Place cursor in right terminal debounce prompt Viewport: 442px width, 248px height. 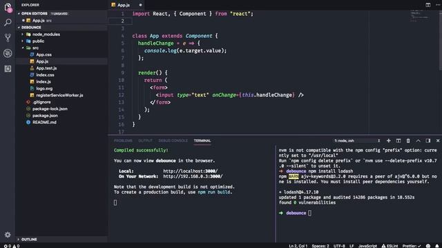coord(310,213)
